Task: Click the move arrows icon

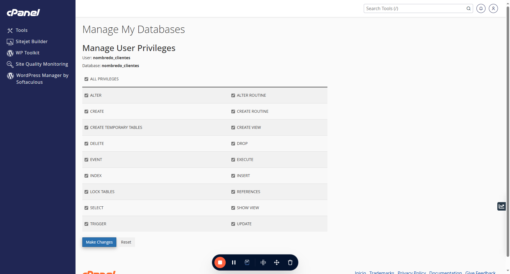Action: tap(277, 262)
